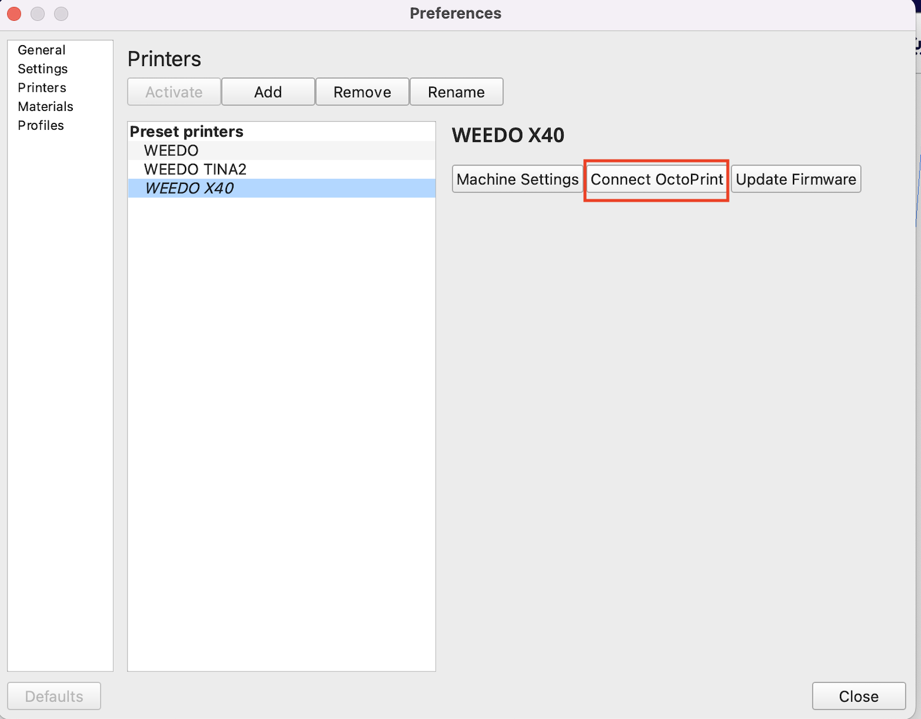Select the WEEDO X40 printer
The height and width of the screenshot is (719, 921).
[282, 188]
